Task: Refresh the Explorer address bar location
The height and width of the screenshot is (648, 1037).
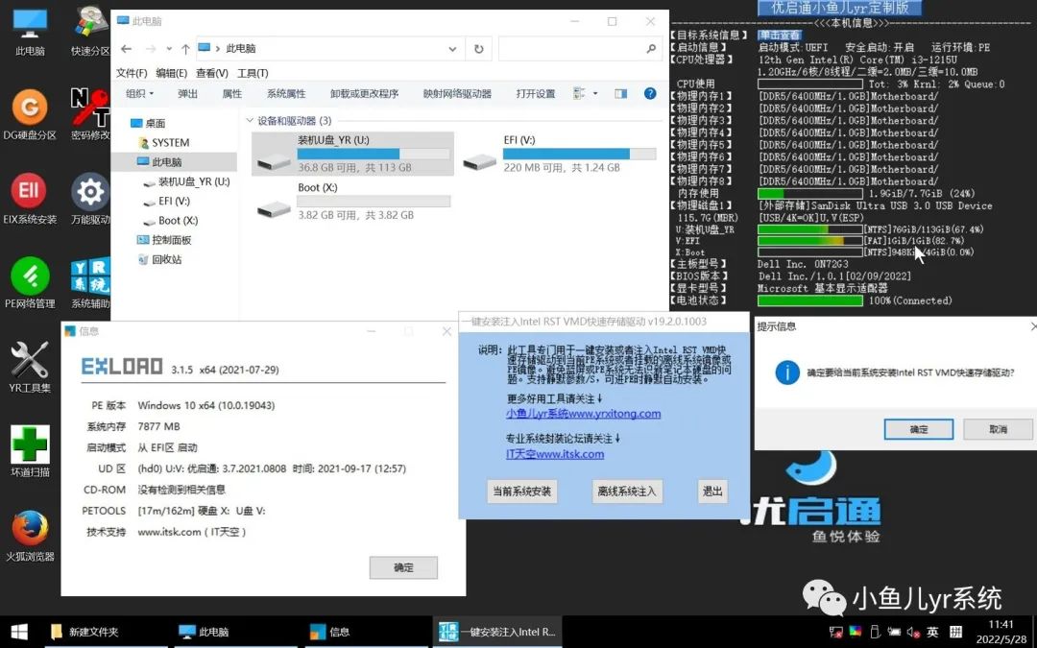Action: click(x=479, y=49)
